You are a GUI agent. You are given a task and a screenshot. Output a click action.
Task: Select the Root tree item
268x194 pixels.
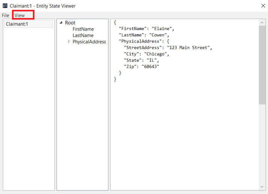click(x=70, y=23)
